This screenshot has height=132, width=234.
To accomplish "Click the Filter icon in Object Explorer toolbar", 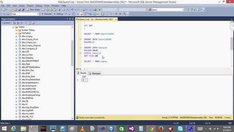I will [26, 23].
